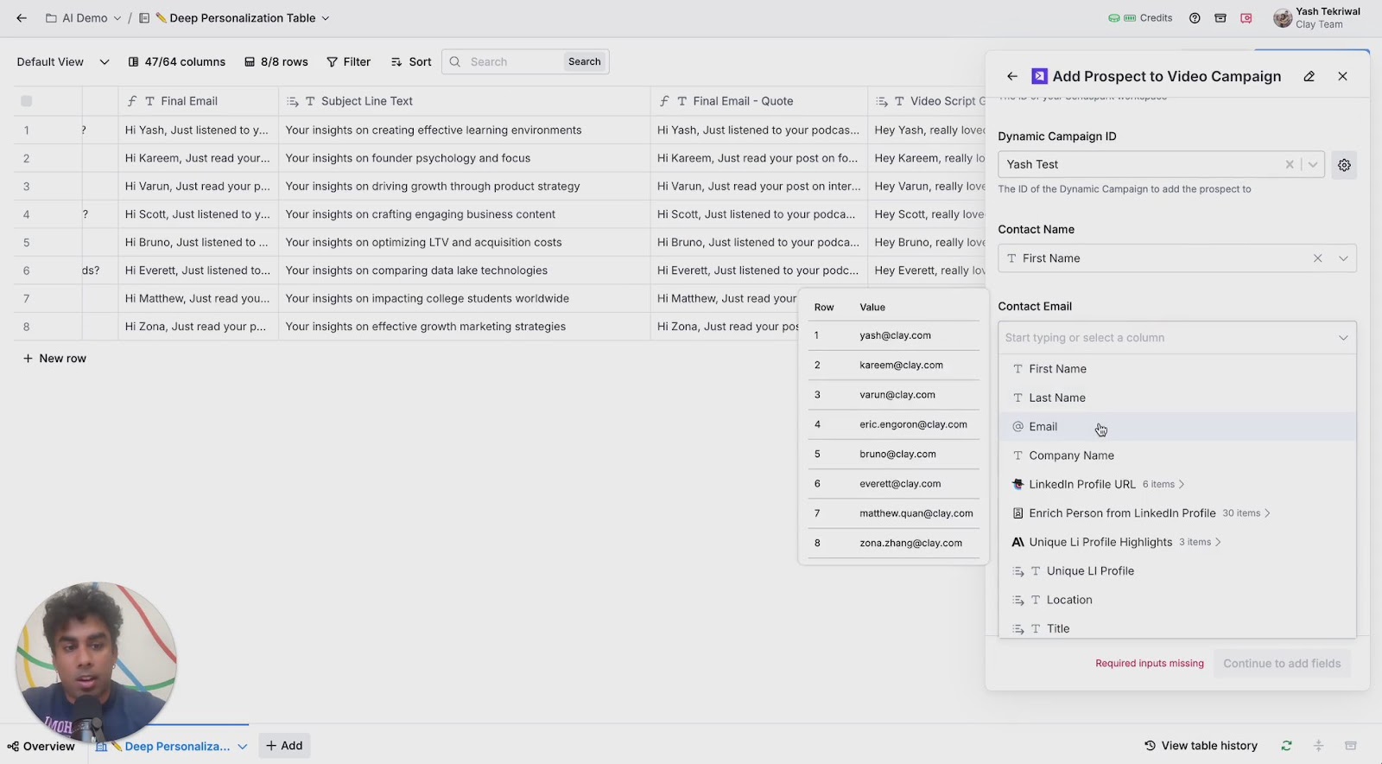This screenshot has width=1382, height=764.
Task: Choose Location from the column list
Action: coord(1177,600)
